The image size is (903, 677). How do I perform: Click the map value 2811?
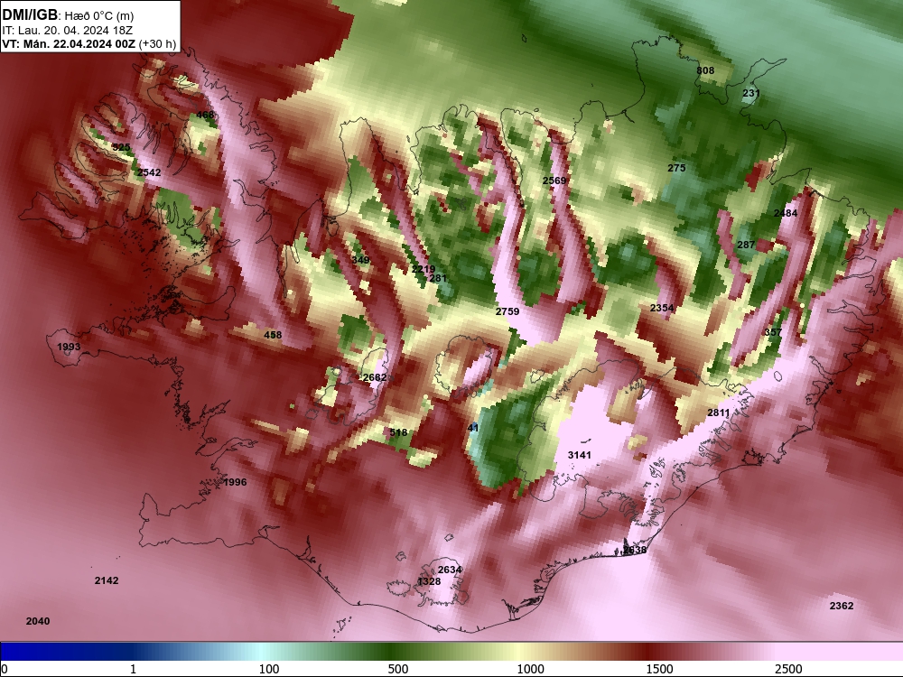(719, 413)
